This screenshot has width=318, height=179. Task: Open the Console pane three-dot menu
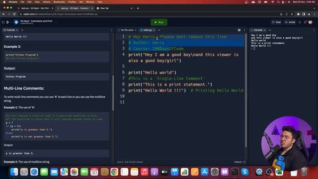[314, 30]
